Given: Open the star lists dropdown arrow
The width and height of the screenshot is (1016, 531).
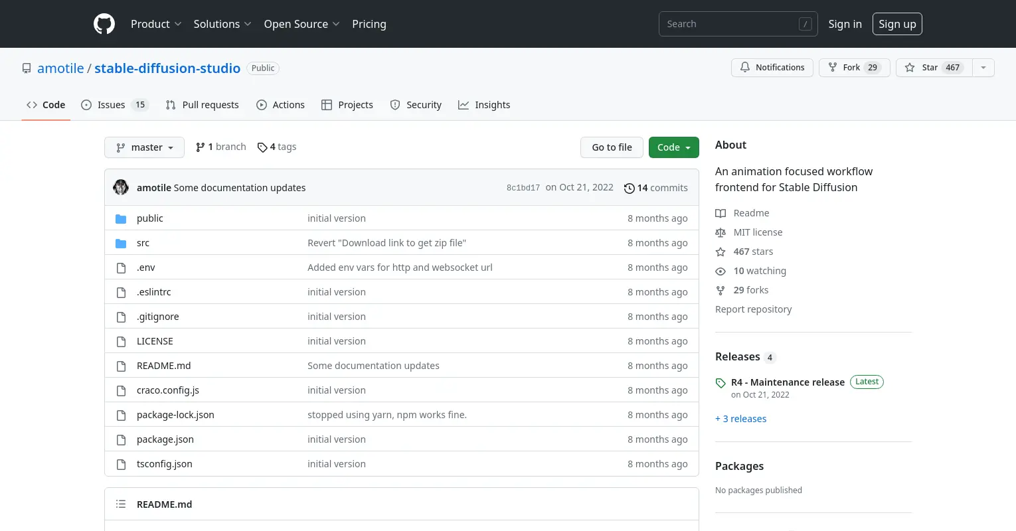Looking at the screenshot, I should 983,68.
